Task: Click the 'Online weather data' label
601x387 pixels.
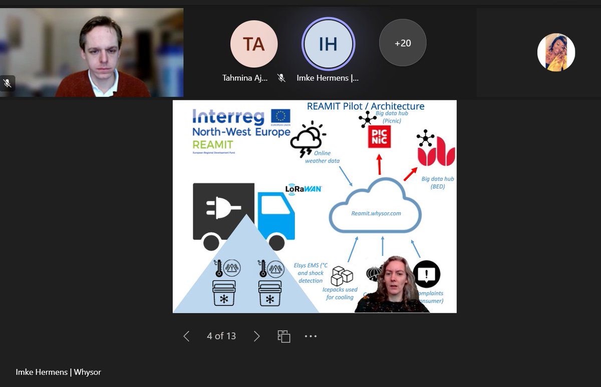Action: (x=322, y=157)
